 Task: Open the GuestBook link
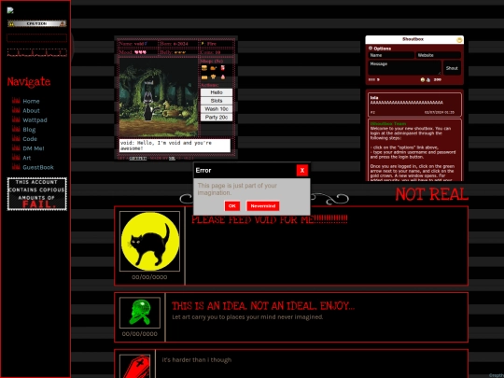[38, 167]
